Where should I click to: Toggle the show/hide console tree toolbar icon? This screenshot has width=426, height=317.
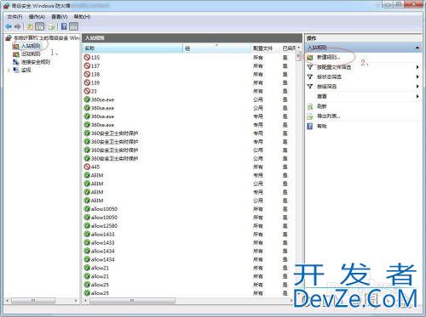pos(39,27)
